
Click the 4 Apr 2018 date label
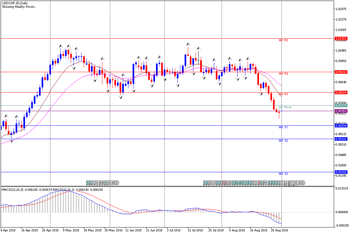coord(8,230)
